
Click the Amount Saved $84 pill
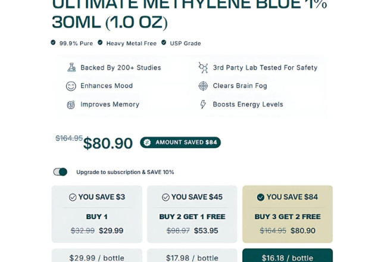pyautogui.click(x=180, y=142)
